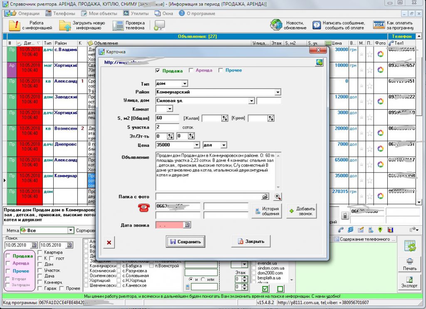Click mobile phone icon beside phone fields in main window

click(345, 215)
